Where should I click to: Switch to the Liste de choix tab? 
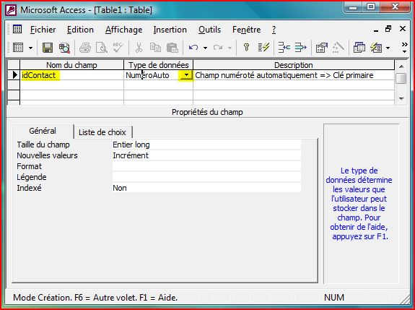102,132
